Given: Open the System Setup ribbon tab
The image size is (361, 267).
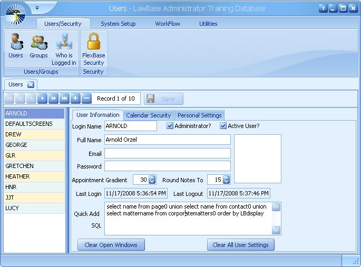Looking at the screenshot, I should click(x=118, y=24).
